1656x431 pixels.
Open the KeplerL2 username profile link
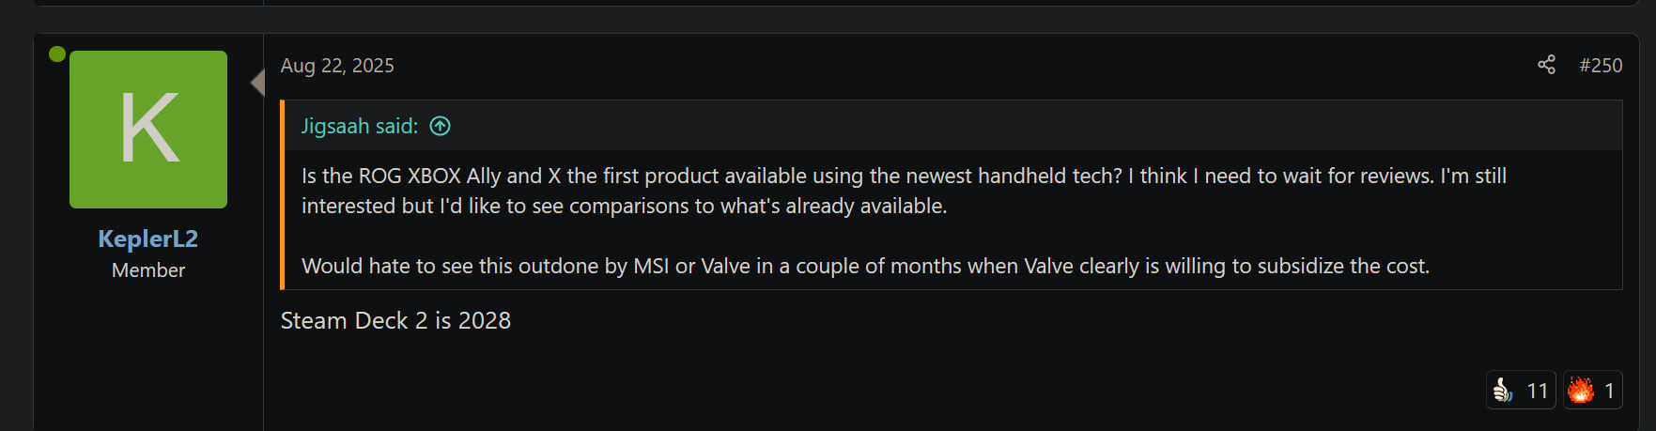148,239
